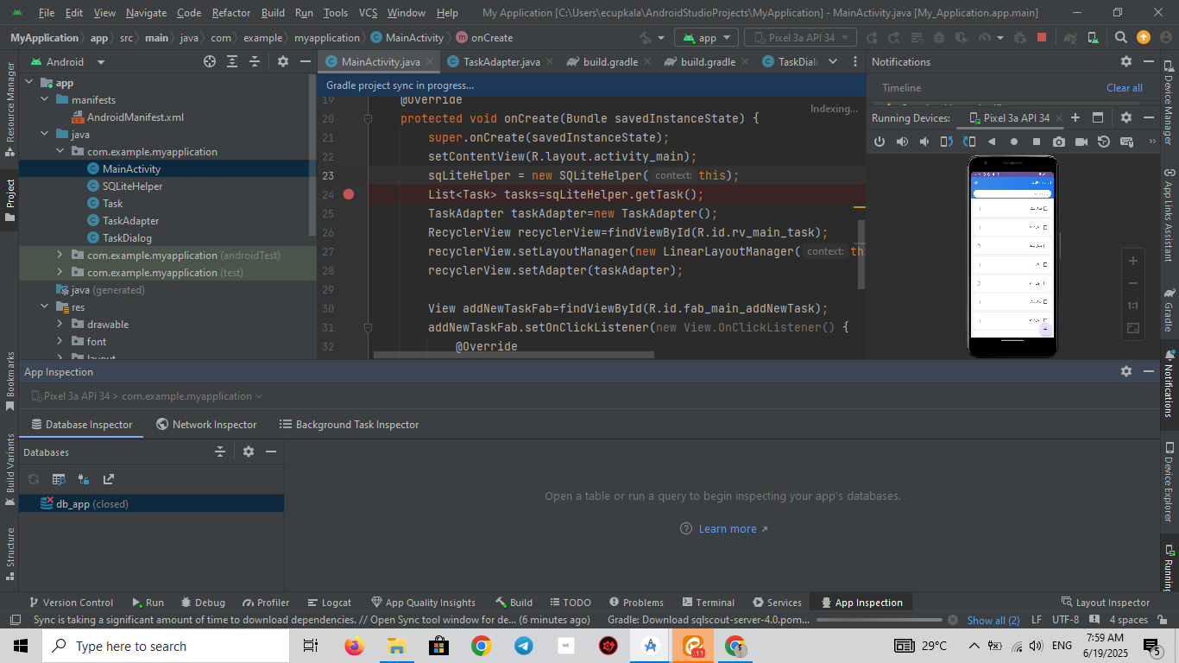
Task: Rotate emulator left icon
Action: click(947, 142)
